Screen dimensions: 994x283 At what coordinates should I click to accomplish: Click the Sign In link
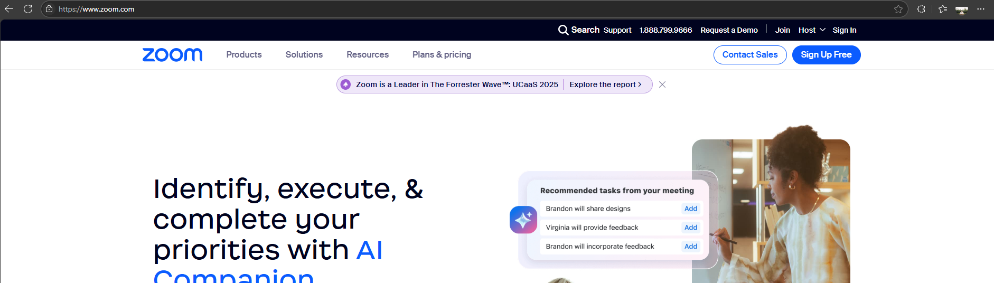pyautogui.click(x=845, y=30)
